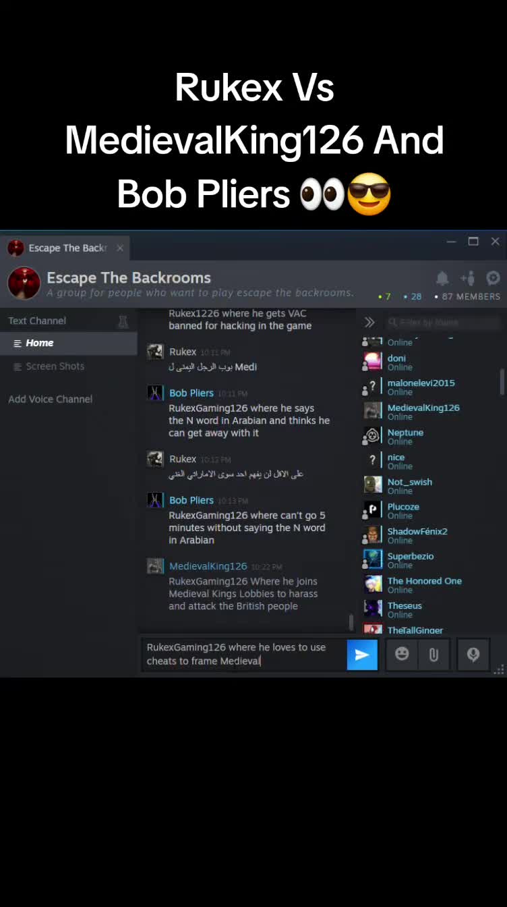Invite a friend to the group
The image size is (507, 907).
click(468, 278)
